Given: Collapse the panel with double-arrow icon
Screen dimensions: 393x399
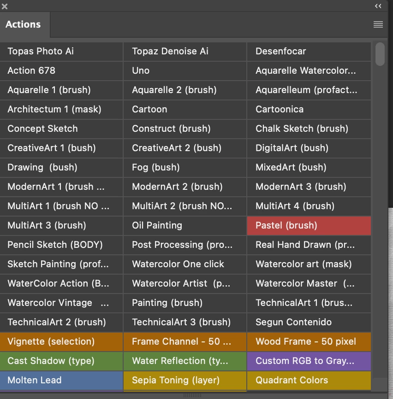Looking at the screenshot, I should 378,6.
